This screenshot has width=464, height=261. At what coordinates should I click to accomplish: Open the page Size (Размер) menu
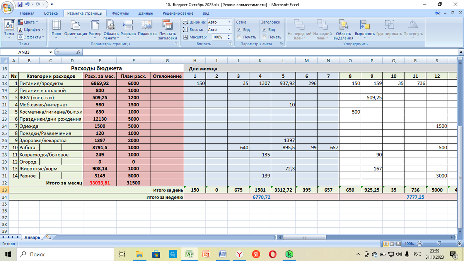click(95, 29)
